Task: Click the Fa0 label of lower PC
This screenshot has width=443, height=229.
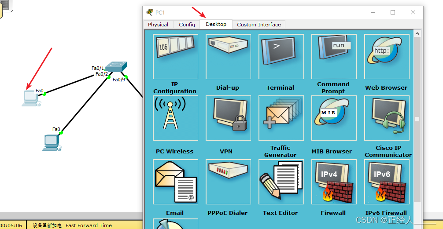Action: [x=56, y=129]
